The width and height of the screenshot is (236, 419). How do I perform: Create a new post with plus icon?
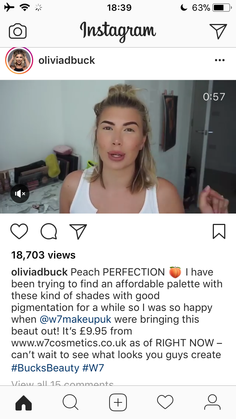pyautogui.click(x=118, y=402)
